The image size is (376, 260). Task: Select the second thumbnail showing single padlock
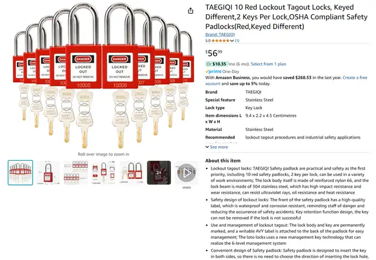(48, 173)
